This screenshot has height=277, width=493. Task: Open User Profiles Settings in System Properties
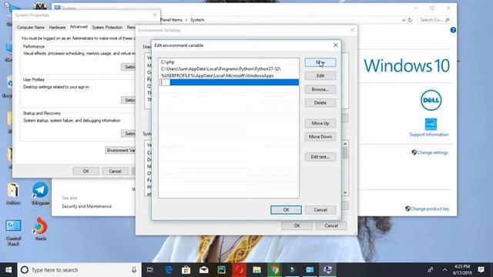coord(129,100)
